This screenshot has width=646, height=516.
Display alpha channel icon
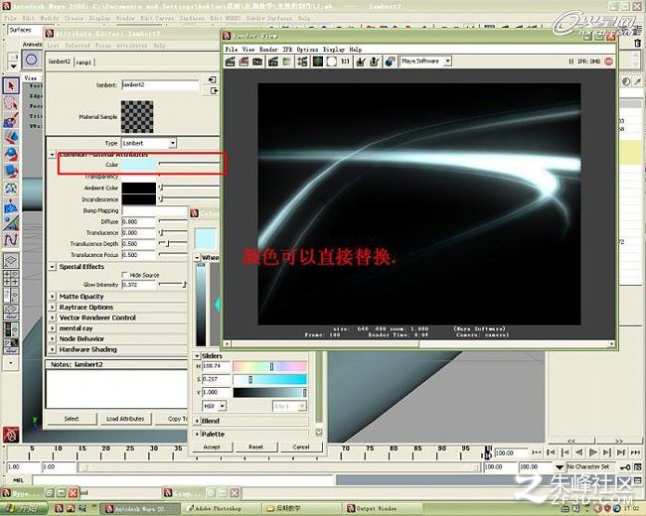click(331, 62)
